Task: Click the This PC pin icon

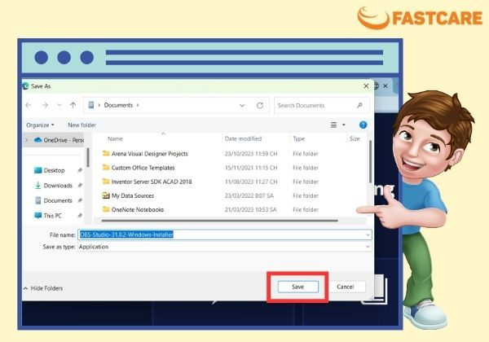Action: click(x=80, y=216)
